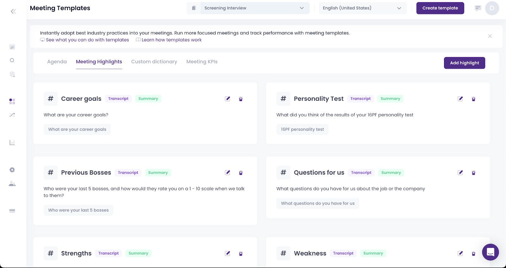Switch to the Agenda tab
The width and height of the screenshot is (506, 268).
[x=57, y=62]
